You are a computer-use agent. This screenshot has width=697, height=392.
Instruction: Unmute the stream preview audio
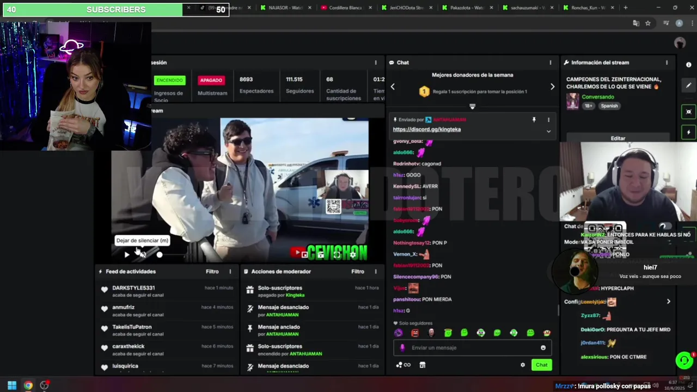point(143,254)
